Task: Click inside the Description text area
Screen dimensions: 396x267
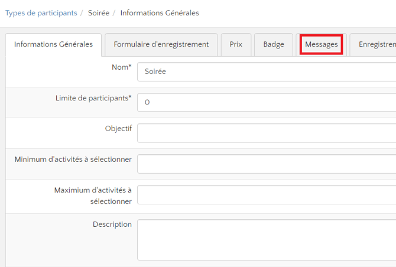Action: tap(266, 239)
